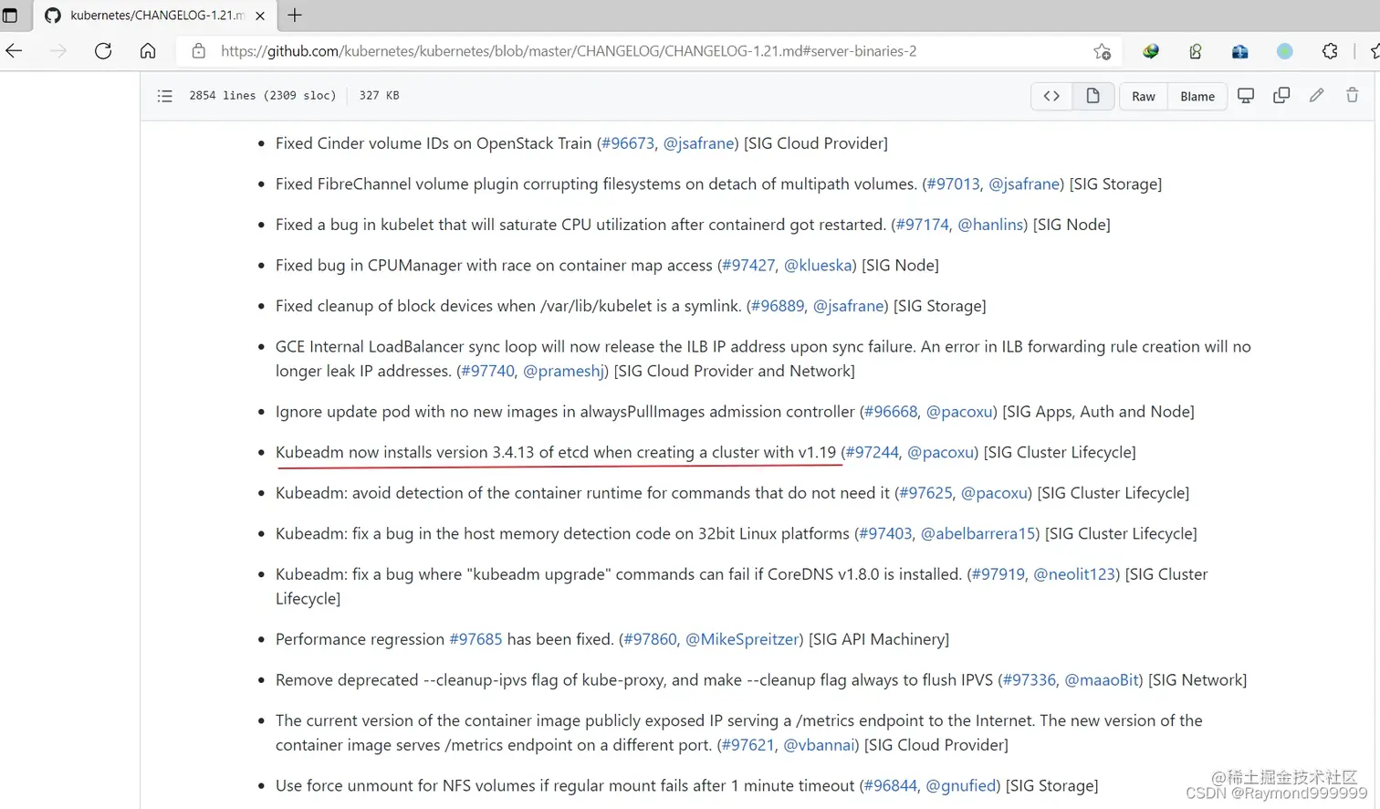Delete this file with trash icon
This screenshot has width=1380, height=809.
point(1352,95)
